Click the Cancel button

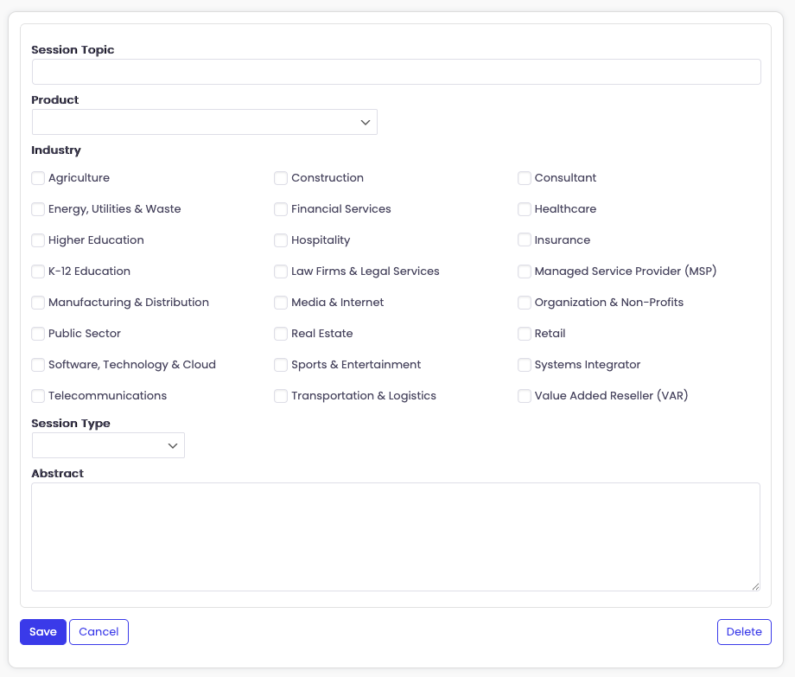pyautogui.click(x=99, y=632)
